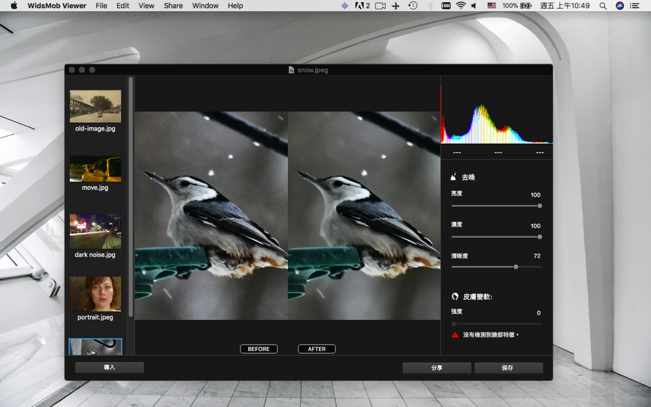Open the Share menu
651x407 pixels.
click(173, 6)
